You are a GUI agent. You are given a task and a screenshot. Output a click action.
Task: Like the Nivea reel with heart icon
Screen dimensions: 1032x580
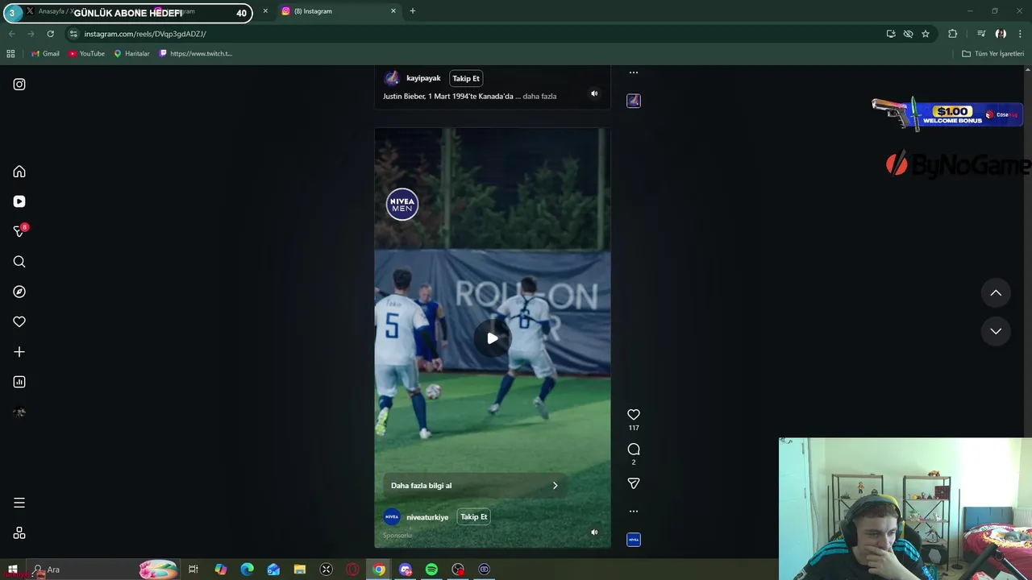(634, 414)
